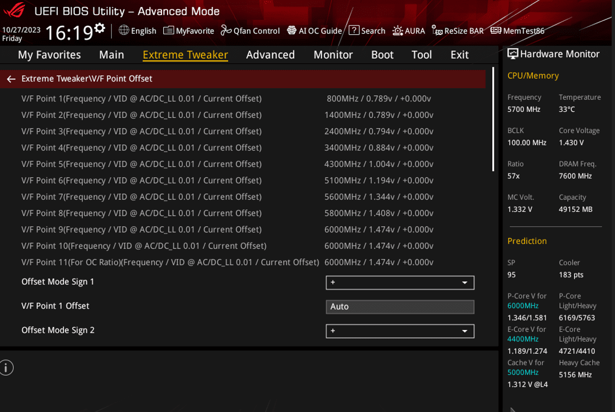This screenshot has height=412, width=615.
Task: Click the Offset Mode Sign 1 label
Action: 58,282
